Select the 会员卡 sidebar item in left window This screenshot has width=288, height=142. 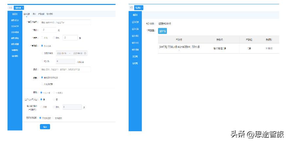(x=15, y=14)
